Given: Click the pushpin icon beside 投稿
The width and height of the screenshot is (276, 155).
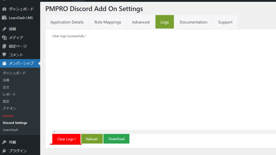Looking at the screenshot, I should pyautogui.click(x=4, y=29).
